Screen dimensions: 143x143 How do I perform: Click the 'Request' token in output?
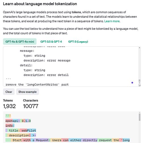click(41, 140)
